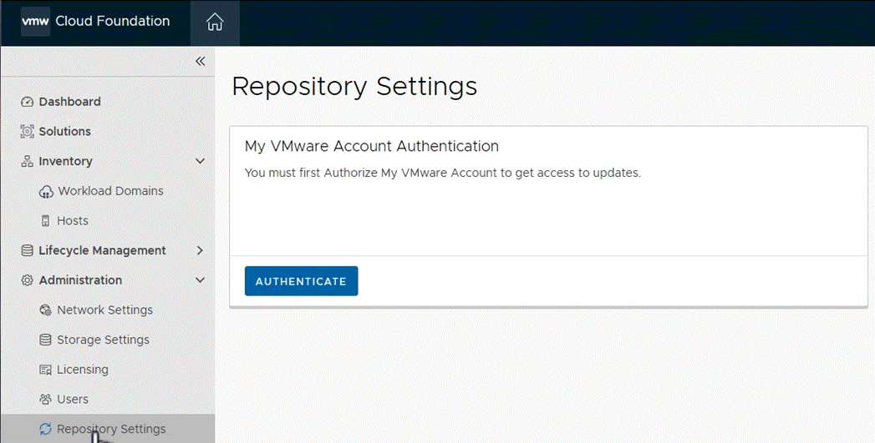The width and height of the screenshot is (875, 443).
Task: Click the Solutions icon
Action: [x=27, y=131]
